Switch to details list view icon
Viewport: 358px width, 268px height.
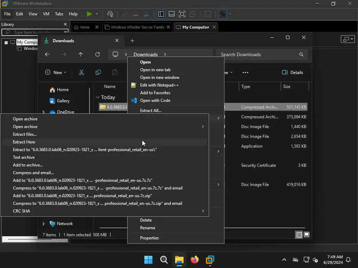[x=299, y=234]
